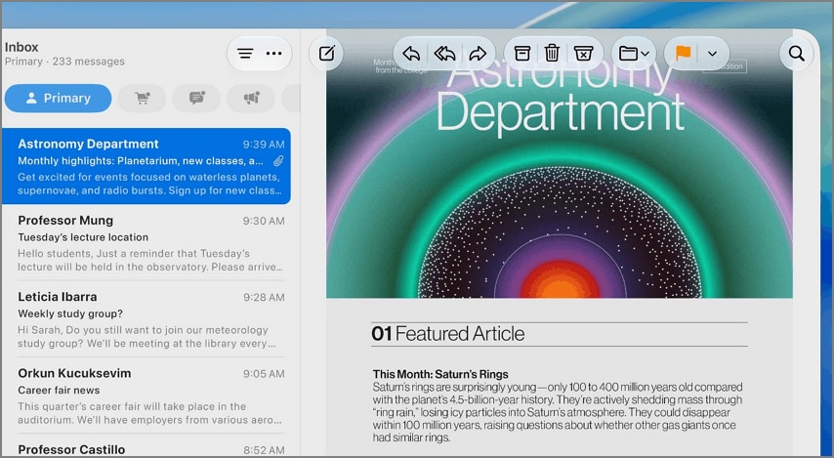Delete the message with trash icon
Image resolution: width=834 pixels, height=458 pixels.
pos(552,53)
